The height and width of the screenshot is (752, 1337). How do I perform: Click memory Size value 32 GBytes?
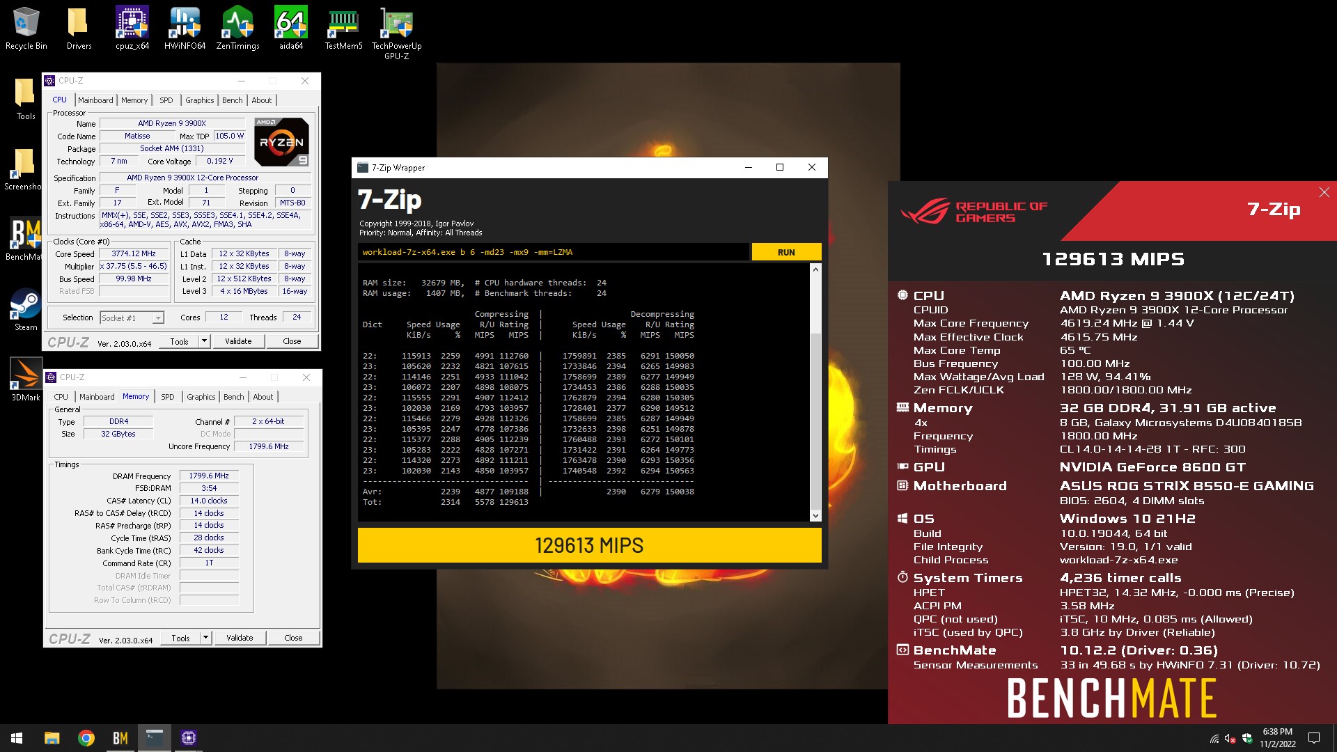pyautogui.click(x=118, y=434)
